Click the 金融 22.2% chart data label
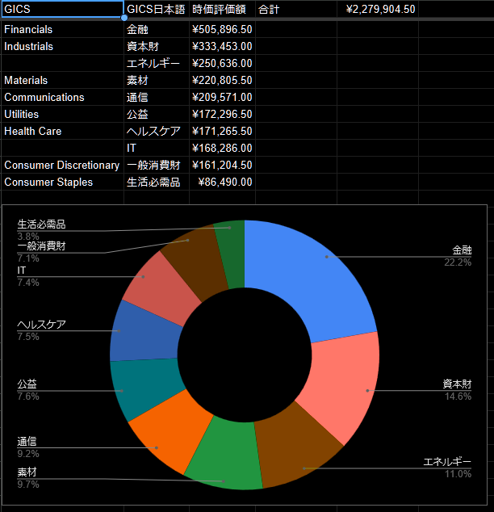494x512 pixels. (x=459, y=256)
